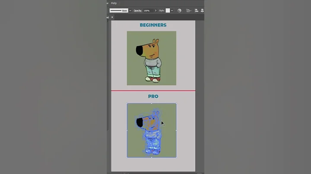This screenshot has width=311, height=174.
Task: Expand the opacity slider arrow
Action: coord(155,10)
